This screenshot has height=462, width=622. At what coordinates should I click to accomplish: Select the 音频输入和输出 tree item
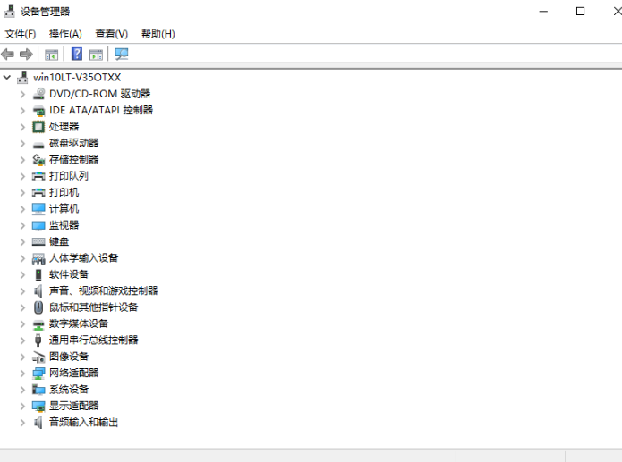pyautogui.click(x=83, y=422)
